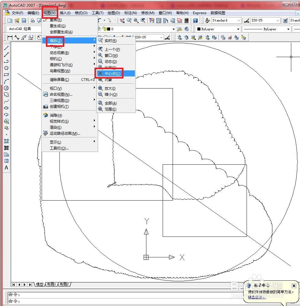Select 重生成(G) from view menu
Screen dimensions: 300x306
pos(70,26)
